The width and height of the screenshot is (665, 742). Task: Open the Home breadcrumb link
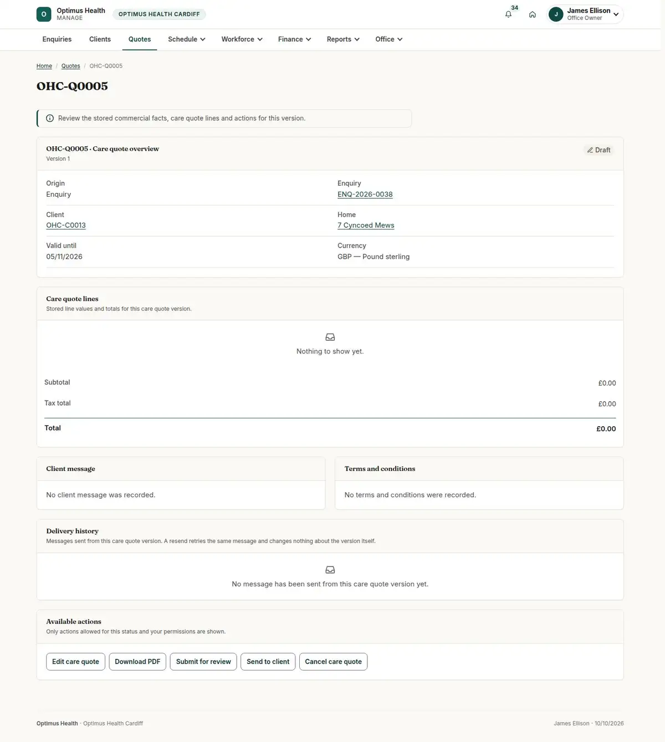[x=44, y=66]
